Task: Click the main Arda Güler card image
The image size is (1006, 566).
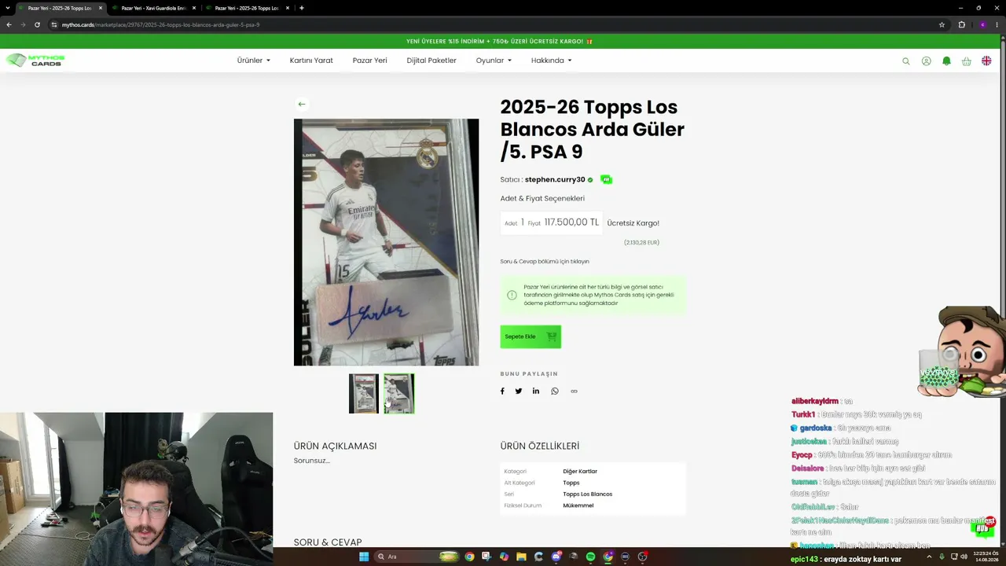Action: coord(386,242)
